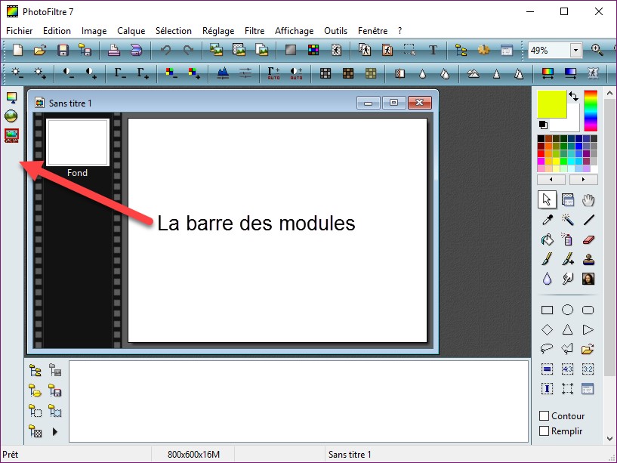Select the Fond layer thumbnail
Image resolution: width=617 pixels, height=463 pixels.
click(78, 142)
